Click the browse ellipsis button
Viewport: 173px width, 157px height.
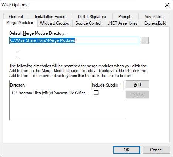point(145,40)
